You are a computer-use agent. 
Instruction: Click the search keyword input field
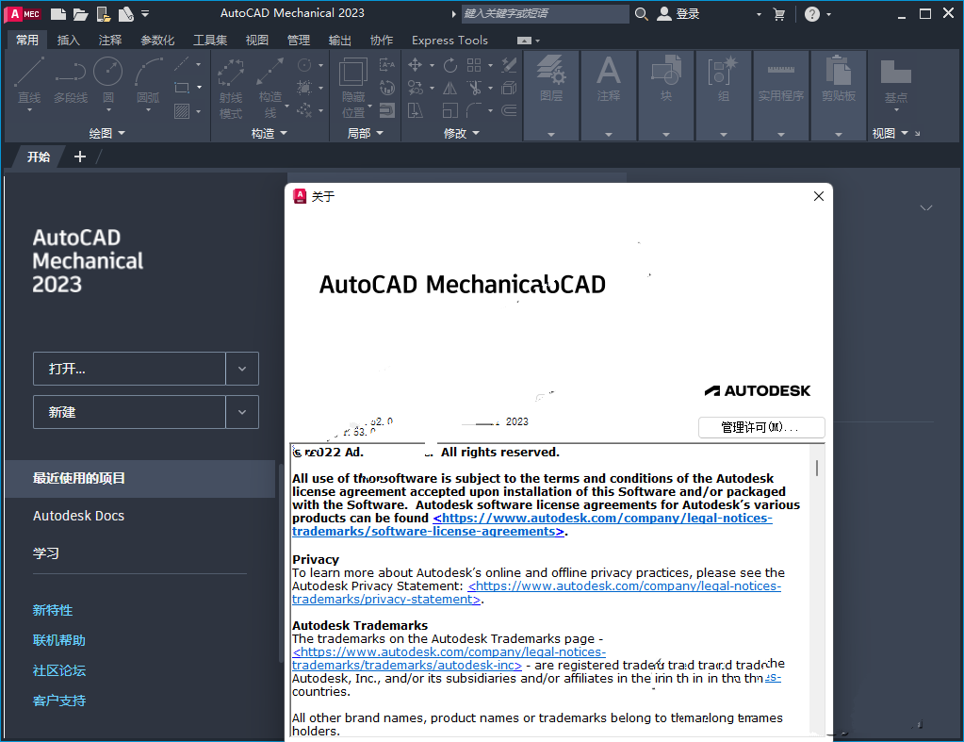point(545,13)
